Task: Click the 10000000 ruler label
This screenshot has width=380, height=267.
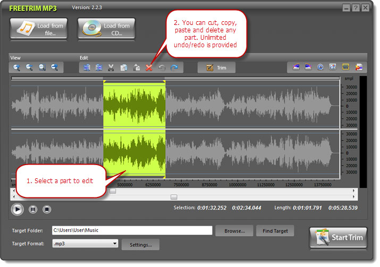Action: click(238, 185)
